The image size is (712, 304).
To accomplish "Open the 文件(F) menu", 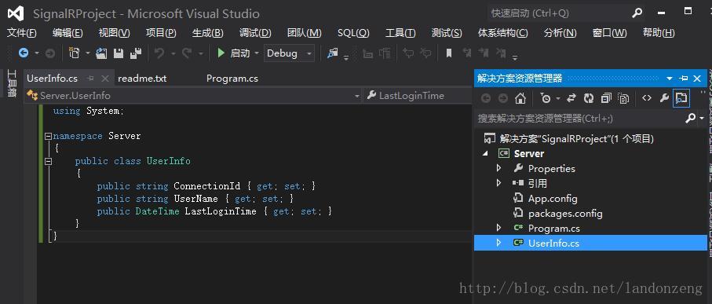I will 22,33.
